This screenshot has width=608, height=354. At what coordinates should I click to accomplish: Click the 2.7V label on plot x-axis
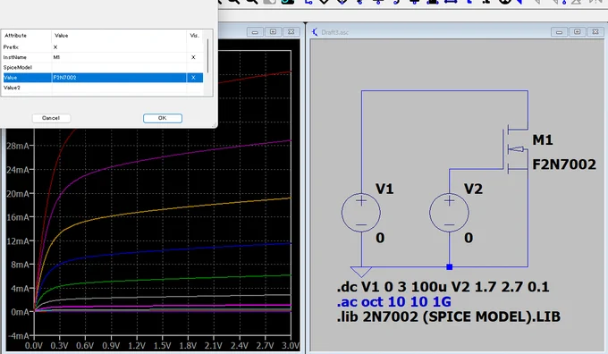coord(265,345)
